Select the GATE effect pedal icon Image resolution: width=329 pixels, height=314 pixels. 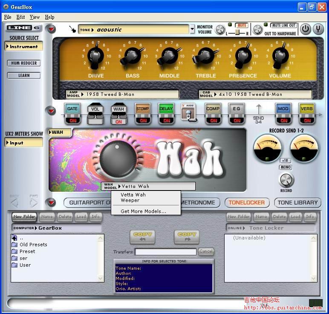pyautogui.click(x=72, y=114)
